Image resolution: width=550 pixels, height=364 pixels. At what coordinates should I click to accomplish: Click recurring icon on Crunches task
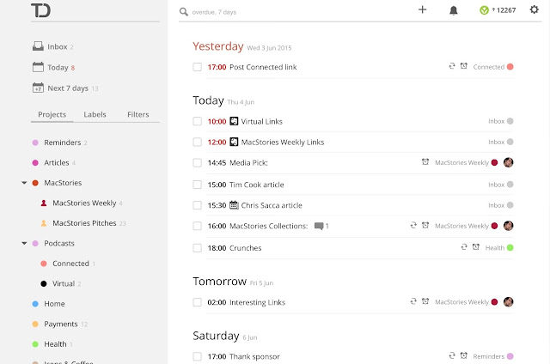tap(464, 247)
